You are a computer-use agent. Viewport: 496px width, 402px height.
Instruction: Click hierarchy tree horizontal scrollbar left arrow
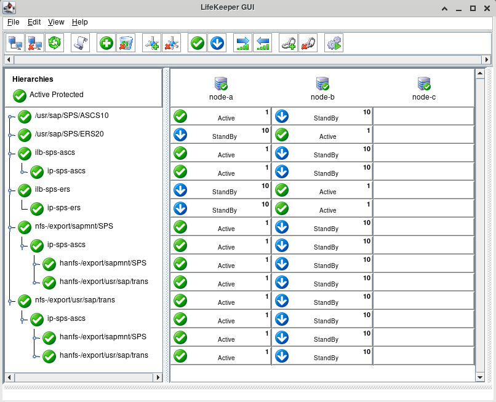point(9,377)
